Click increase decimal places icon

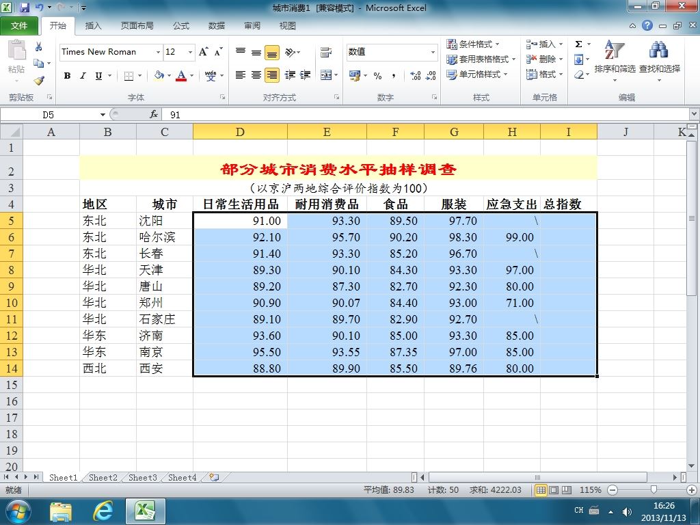(x=415, y=75)
